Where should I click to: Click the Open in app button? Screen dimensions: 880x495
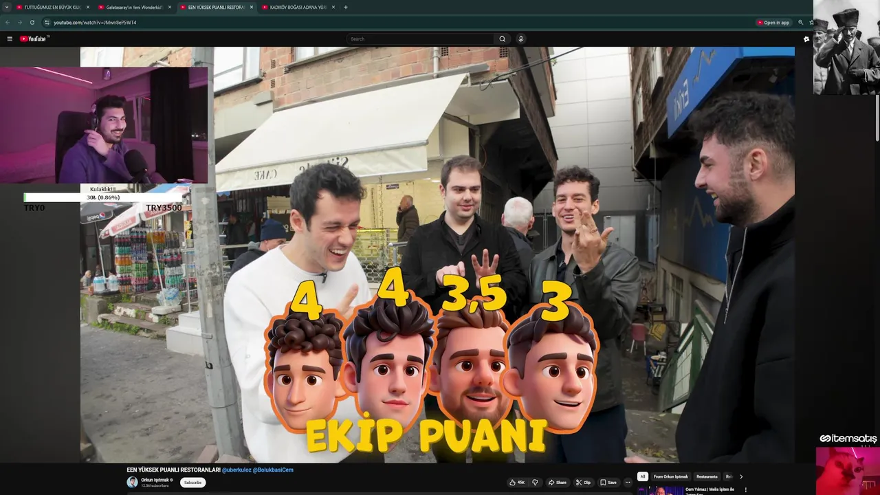[773, 22]
